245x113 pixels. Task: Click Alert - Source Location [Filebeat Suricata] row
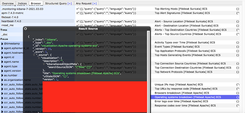184,22
